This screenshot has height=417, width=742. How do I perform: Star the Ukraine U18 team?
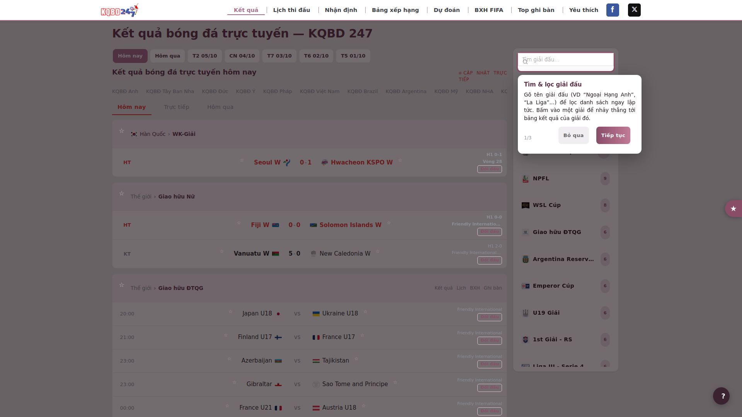(x=365, y=312)
